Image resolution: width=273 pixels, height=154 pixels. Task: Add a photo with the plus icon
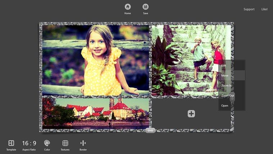191,114
